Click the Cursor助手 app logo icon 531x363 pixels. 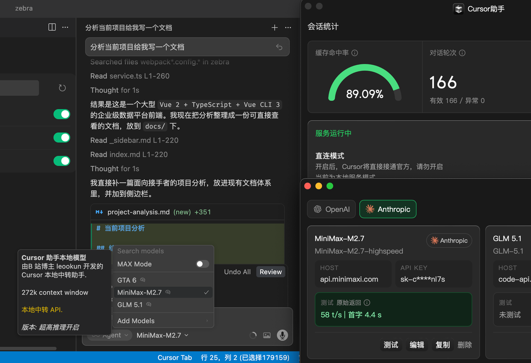click(458, 9)
